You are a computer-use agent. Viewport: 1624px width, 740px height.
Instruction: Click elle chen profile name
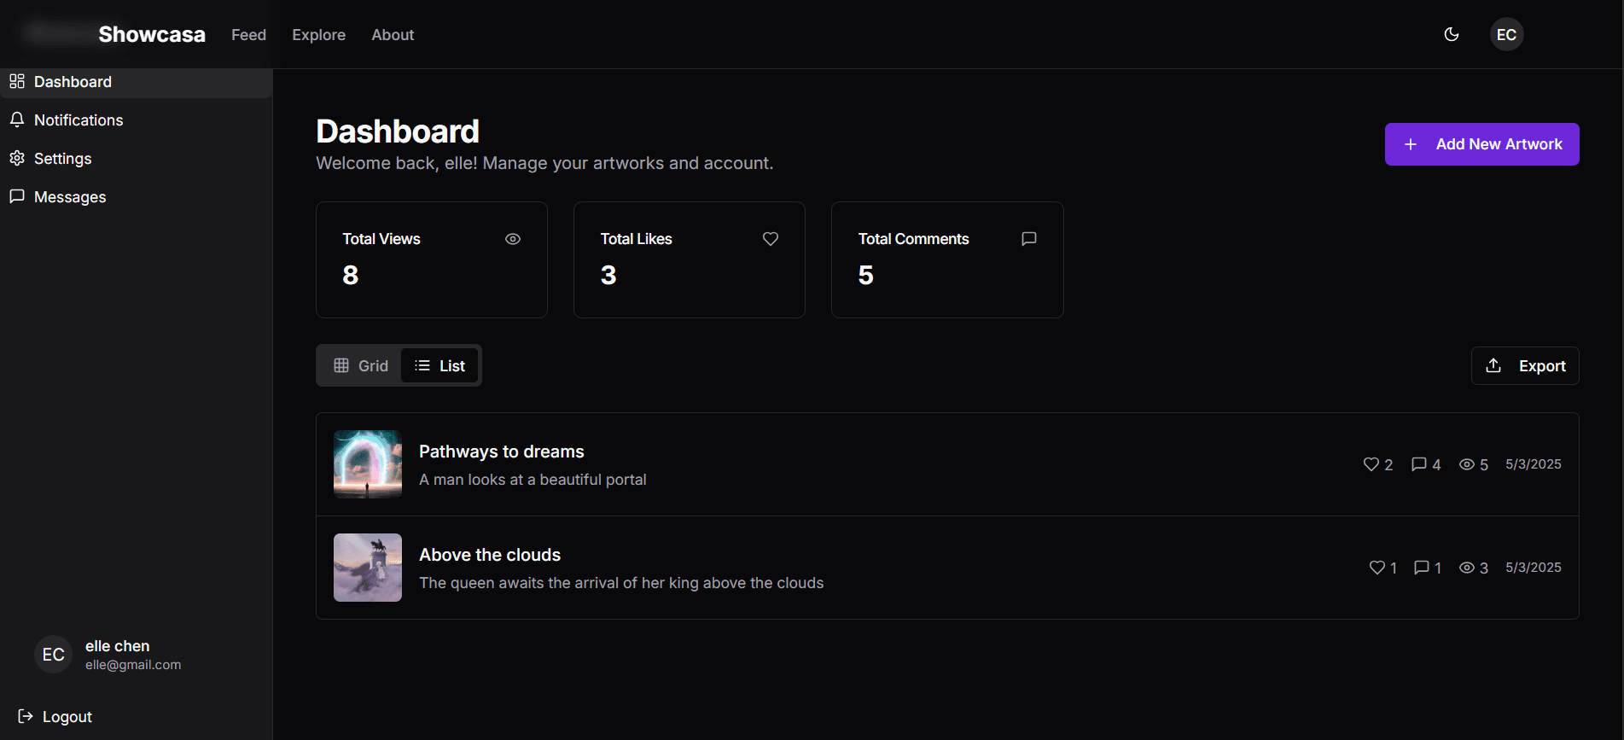pyautogui.click(x=118, y=646)
